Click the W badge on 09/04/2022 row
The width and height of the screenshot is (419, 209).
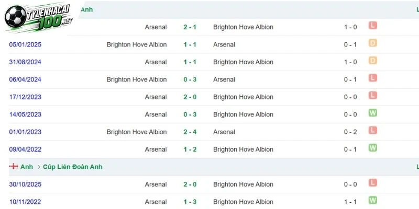pos(372,148)
